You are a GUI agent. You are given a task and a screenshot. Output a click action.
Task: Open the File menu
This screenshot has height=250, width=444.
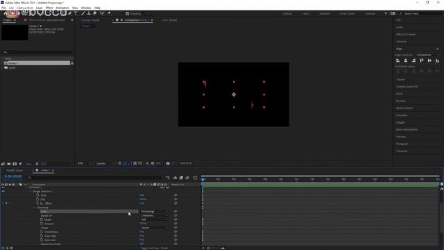3,8
